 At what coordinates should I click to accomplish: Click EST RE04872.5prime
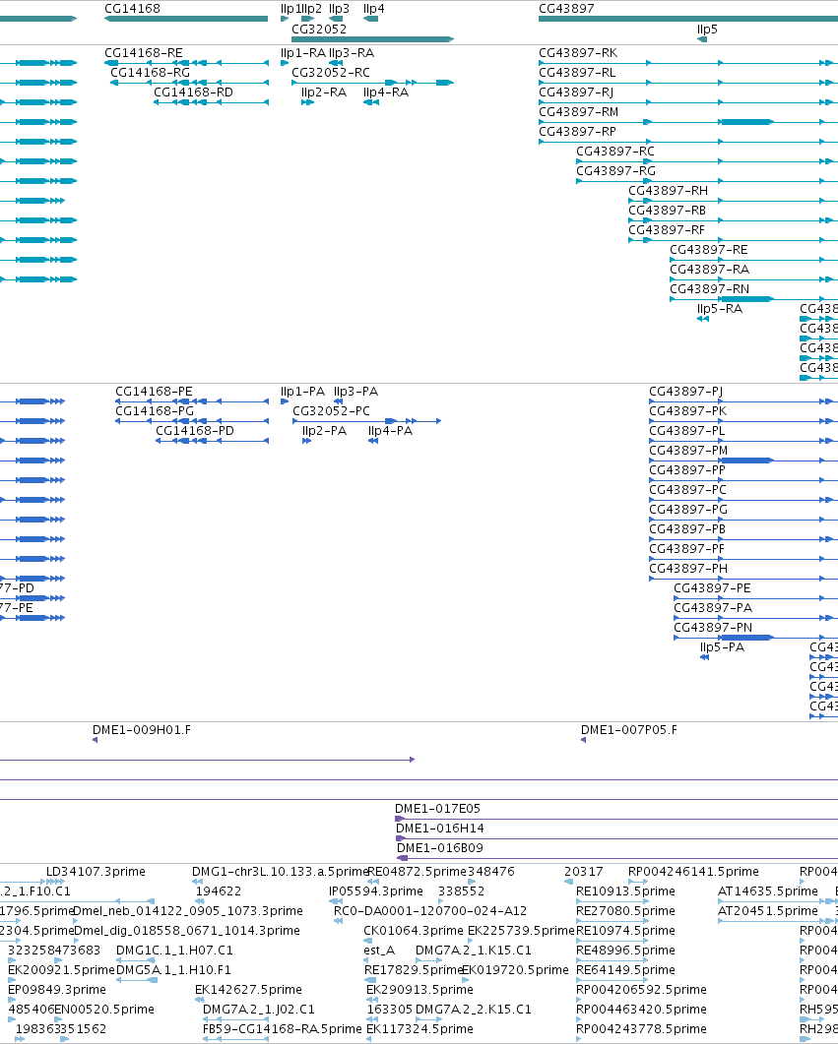[x=417, y=872]
